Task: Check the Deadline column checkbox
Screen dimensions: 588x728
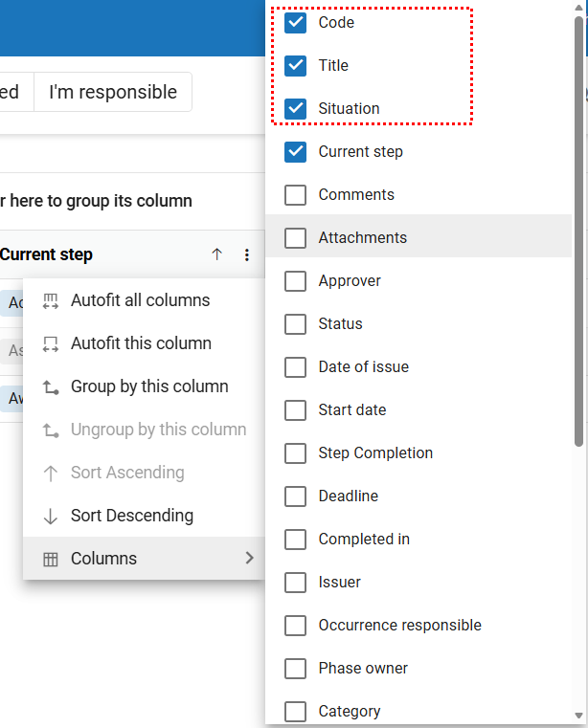Action: click(296, 496)
